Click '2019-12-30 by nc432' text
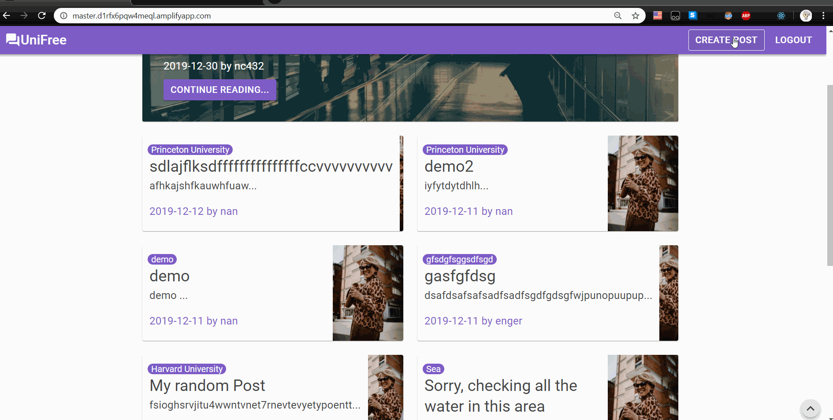 [x=214, y=66]
